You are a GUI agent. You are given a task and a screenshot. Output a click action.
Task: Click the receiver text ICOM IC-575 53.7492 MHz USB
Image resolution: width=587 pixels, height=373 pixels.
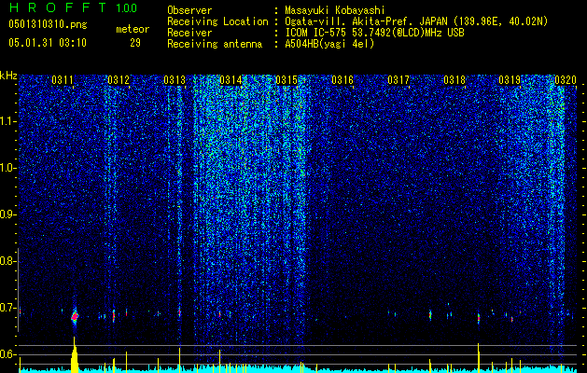(x=374, y=33)
